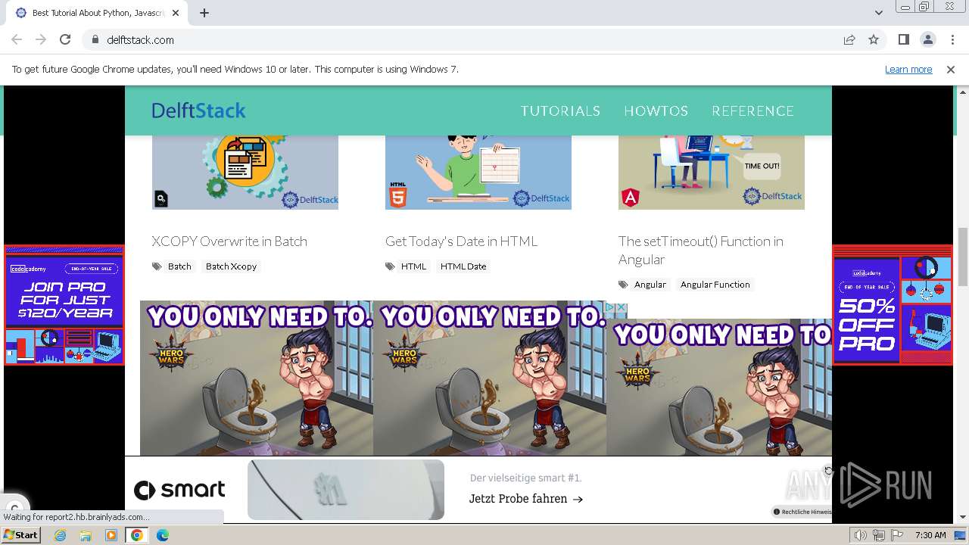
Task: Expand the tab search chevron
Action: click(878, 13)
